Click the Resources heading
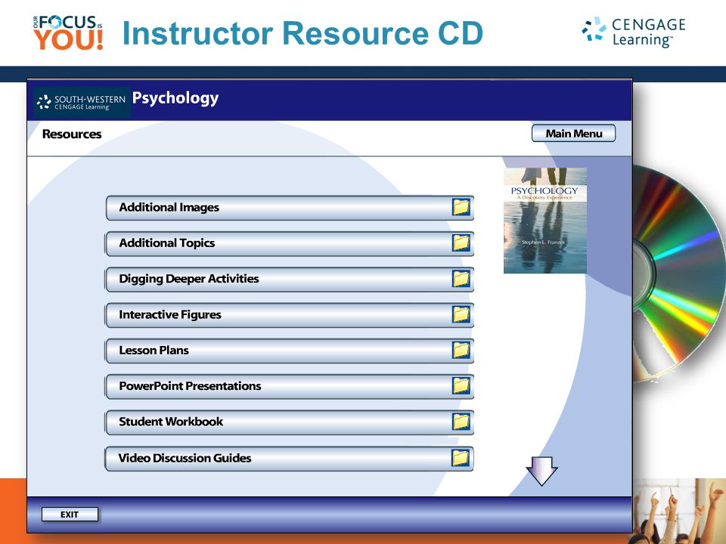The width and height of the screenshot is (726, 544). (x=72, y=134)
